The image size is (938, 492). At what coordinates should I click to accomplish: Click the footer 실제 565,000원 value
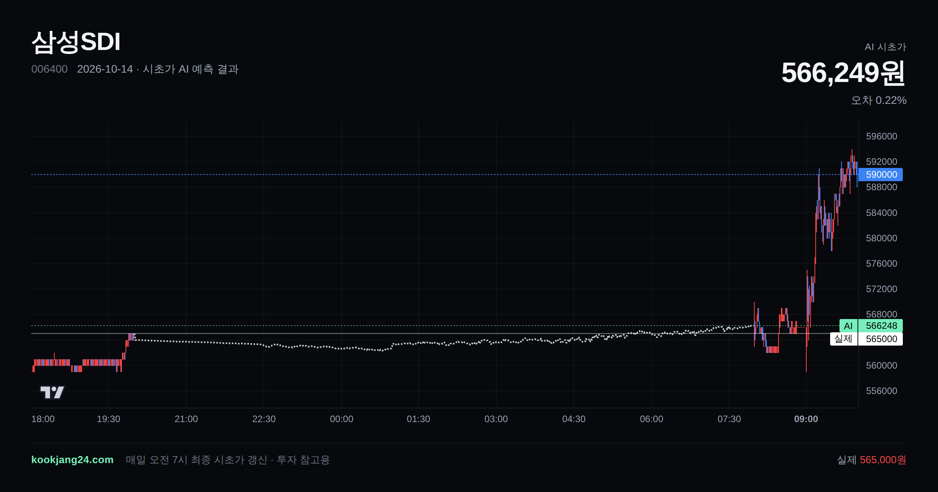pyautogui.click(x=872, y=460)
